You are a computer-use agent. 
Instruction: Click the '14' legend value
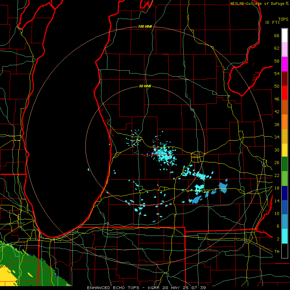[277, 201]
